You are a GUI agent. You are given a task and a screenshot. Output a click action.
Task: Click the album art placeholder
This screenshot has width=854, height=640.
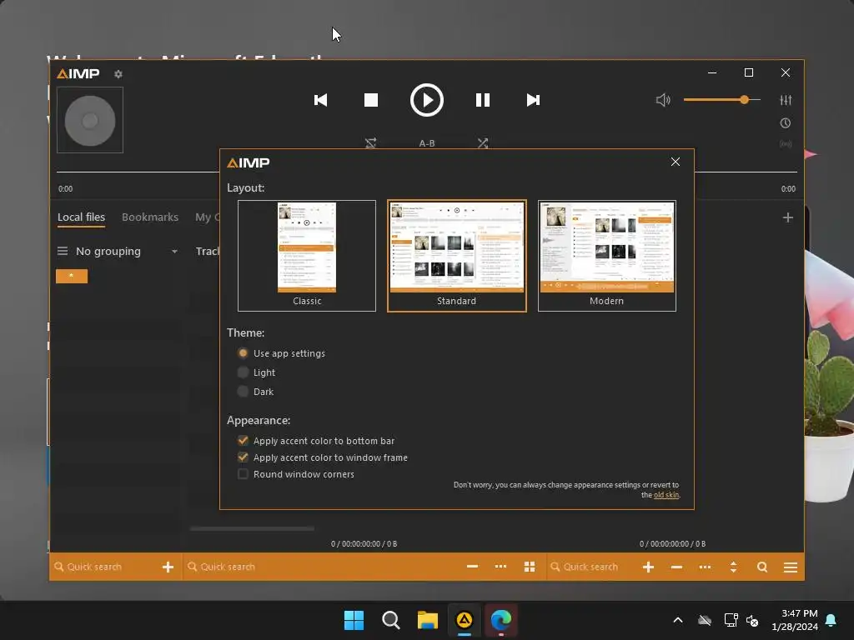pos(90,120)
